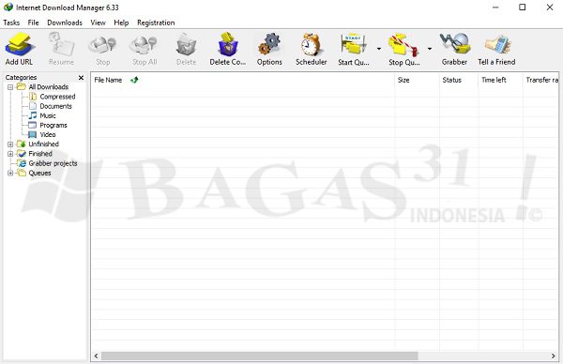Collapse the All Downloads tree node
The height and width of the screenshot is (364, 563).
pos(10,87)
